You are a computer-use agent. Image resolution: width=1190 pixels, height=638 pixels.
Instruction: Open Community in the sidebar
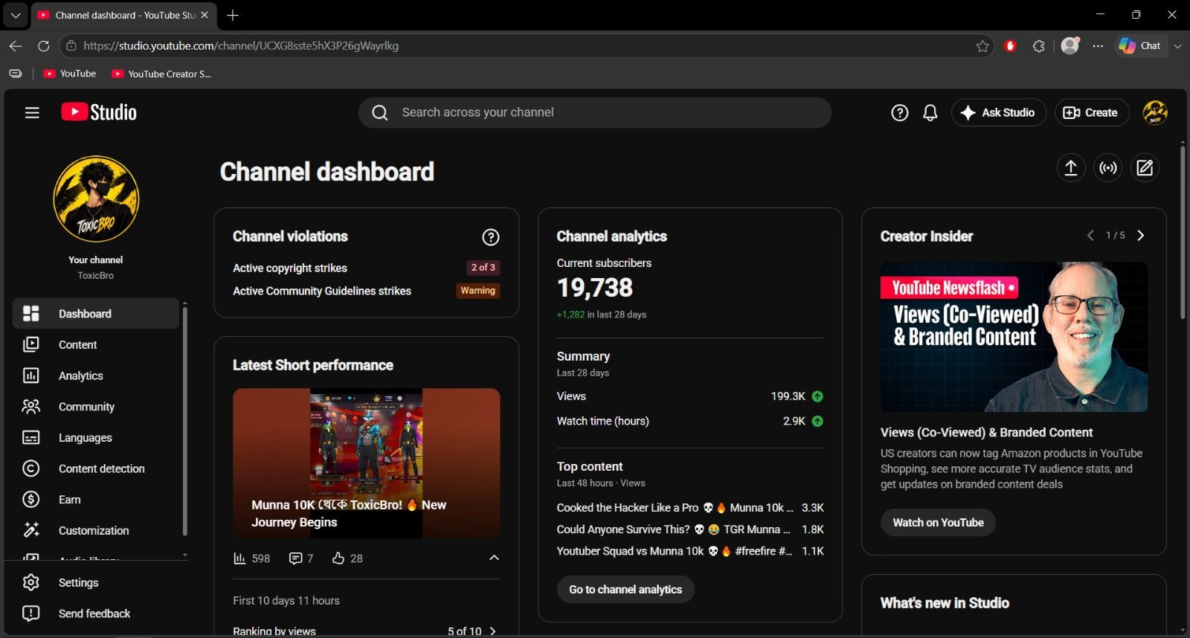(x=96, y=407)
